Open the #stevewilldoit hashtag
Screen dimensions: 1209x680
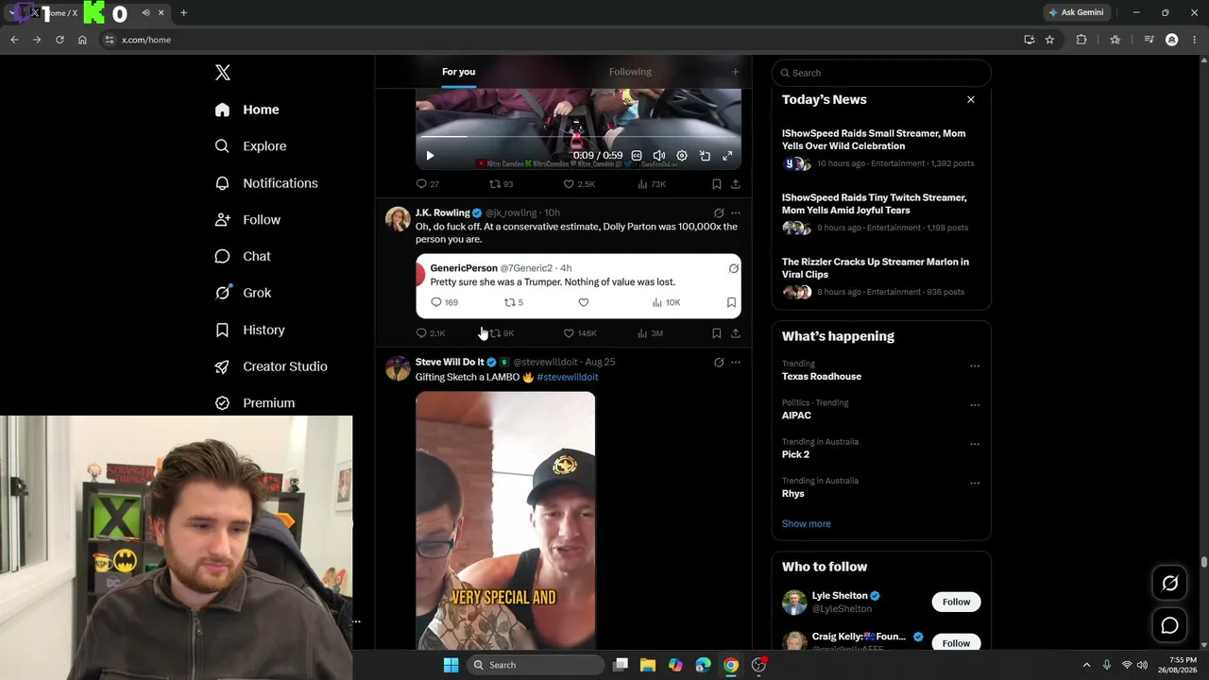pyautogui.click(x=567, y=377)
